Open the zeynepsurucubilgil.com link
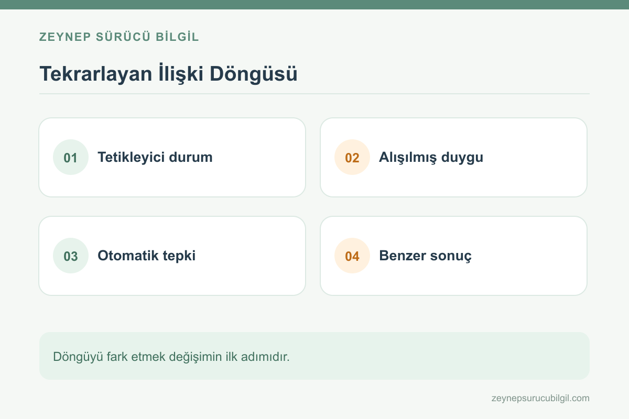This screenshot has width=629, height=419. (540, 398)
